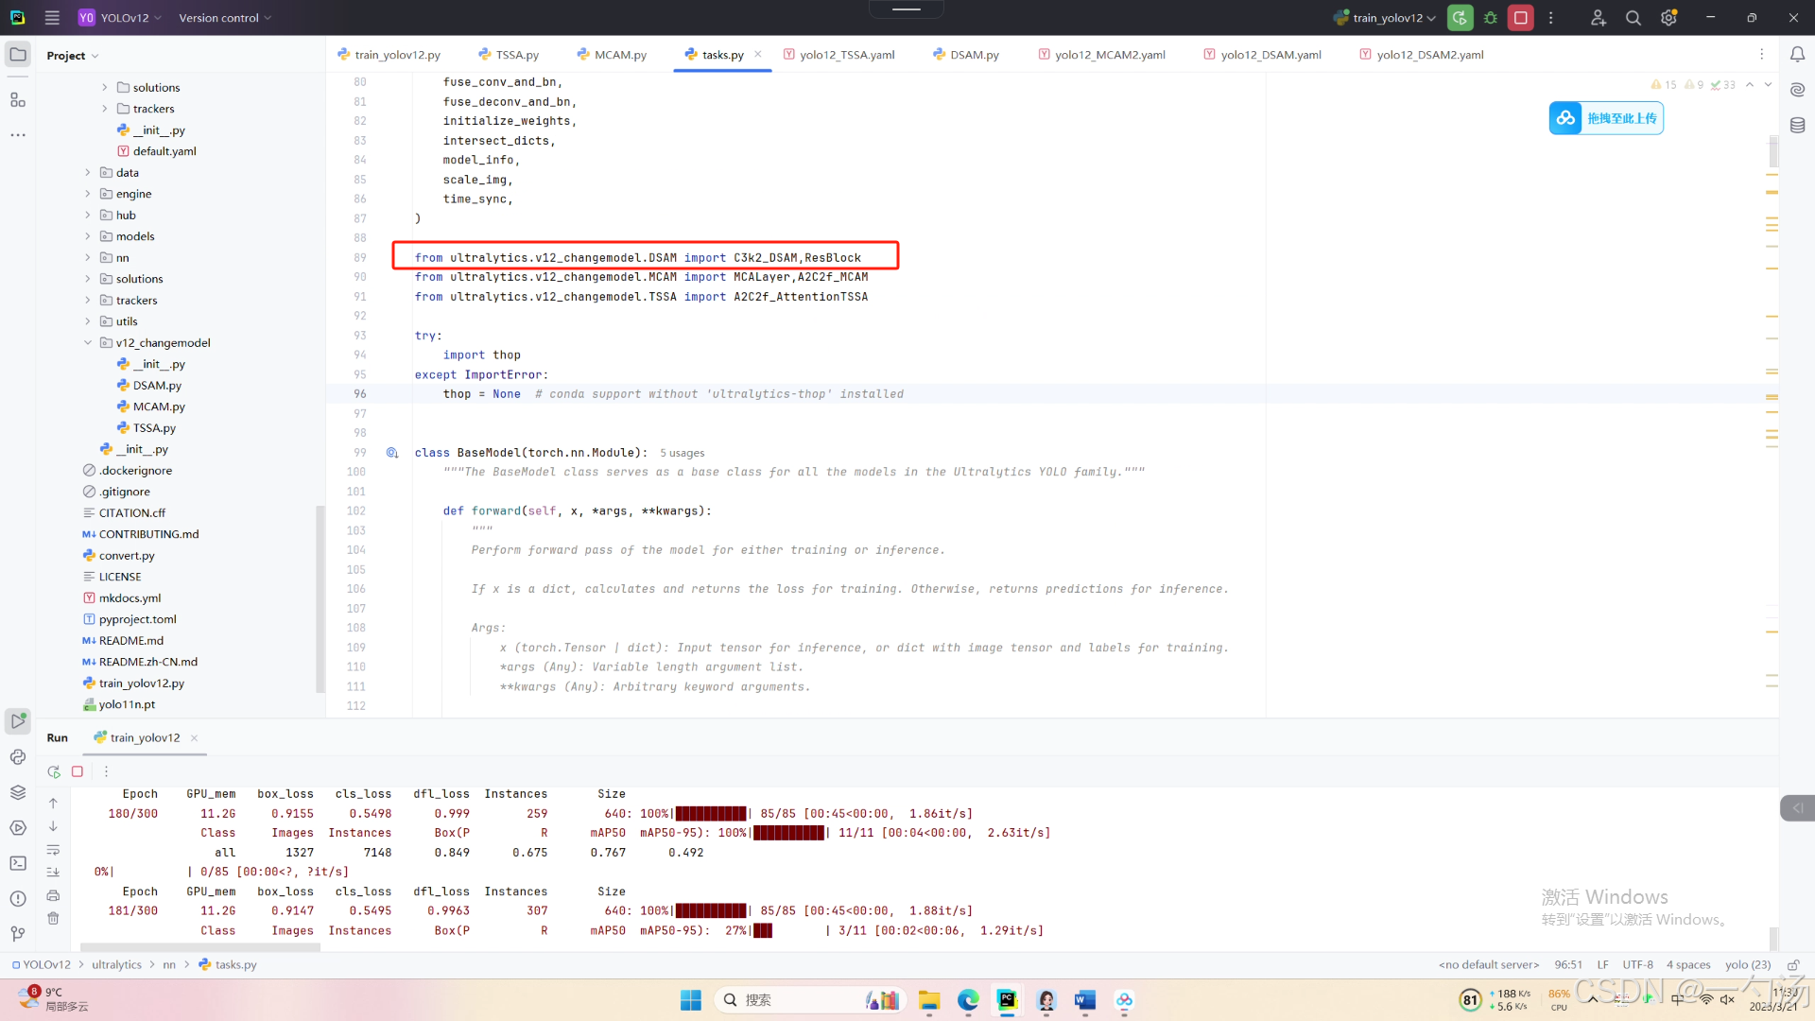Image resolution: width=1815 pixels, height=1021 pixels.
Task: Click the yolo (23) interpreter in status bar
Action: [1747, 965]
